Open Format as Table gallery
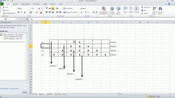Screen dimensions: 175x98 tap(112, 10)
